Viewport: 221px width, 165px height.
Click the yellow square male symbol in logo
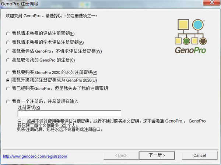(183, 25)
